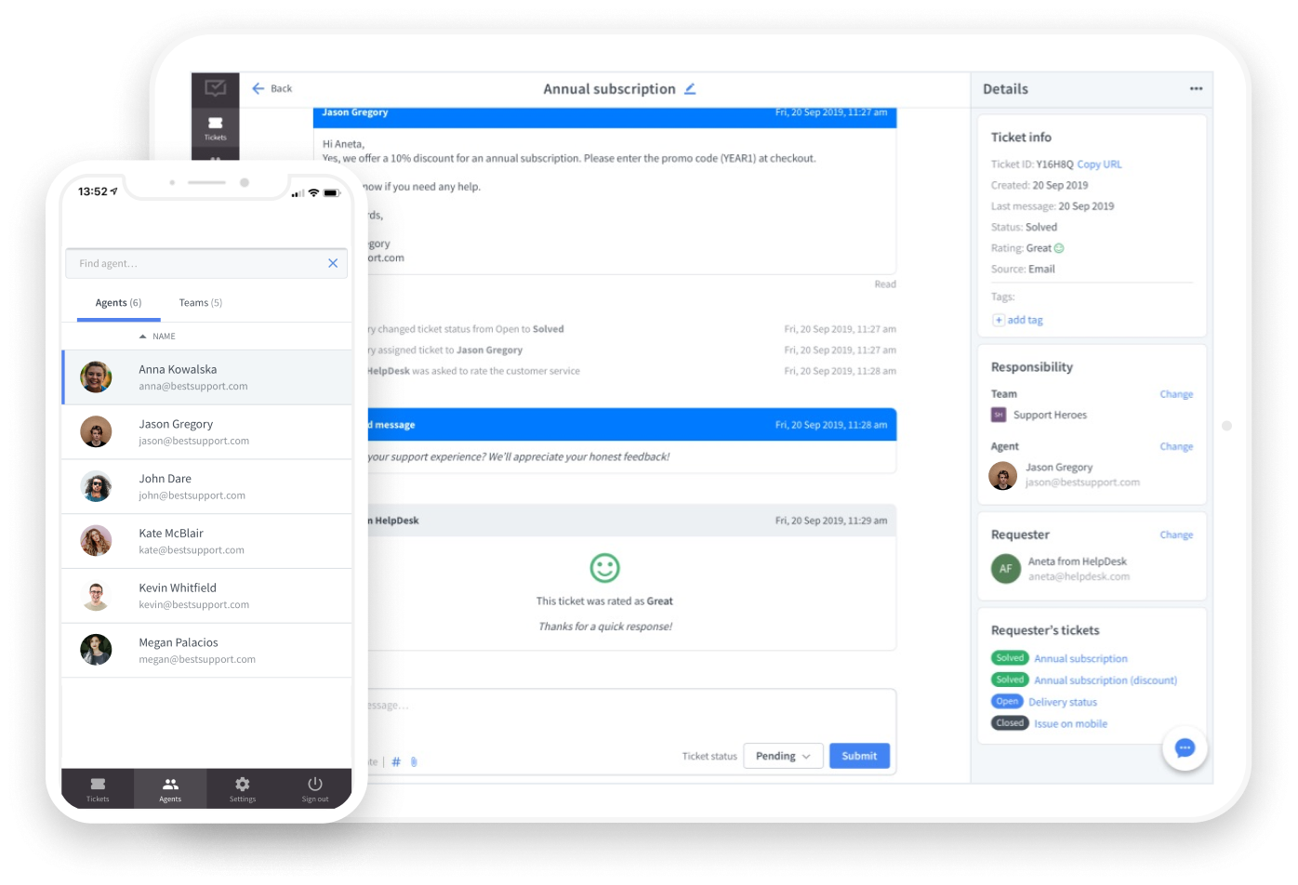Open mobile Settings via gear icon
The height and width of the screenshot is (885, 1298).
tap(242, 787)
